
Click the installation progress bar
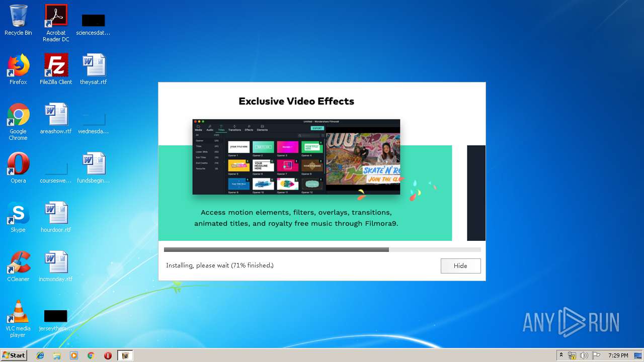(322, 249)
